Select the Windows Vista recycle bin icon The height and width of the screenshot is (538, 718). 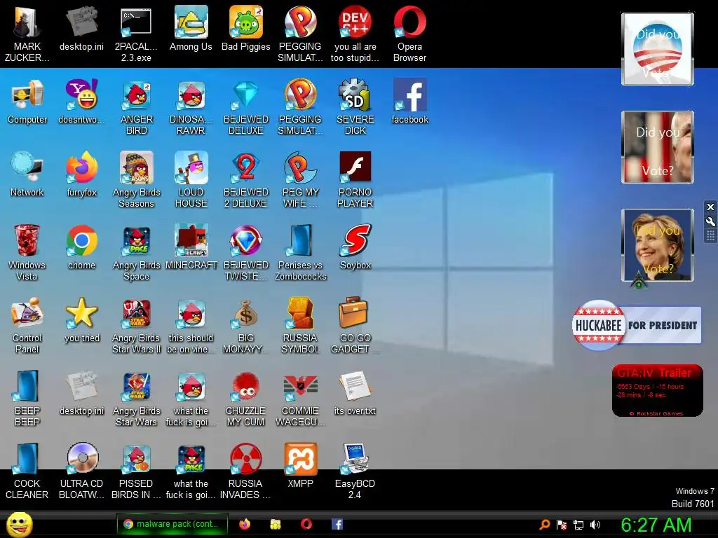(27, 252)
